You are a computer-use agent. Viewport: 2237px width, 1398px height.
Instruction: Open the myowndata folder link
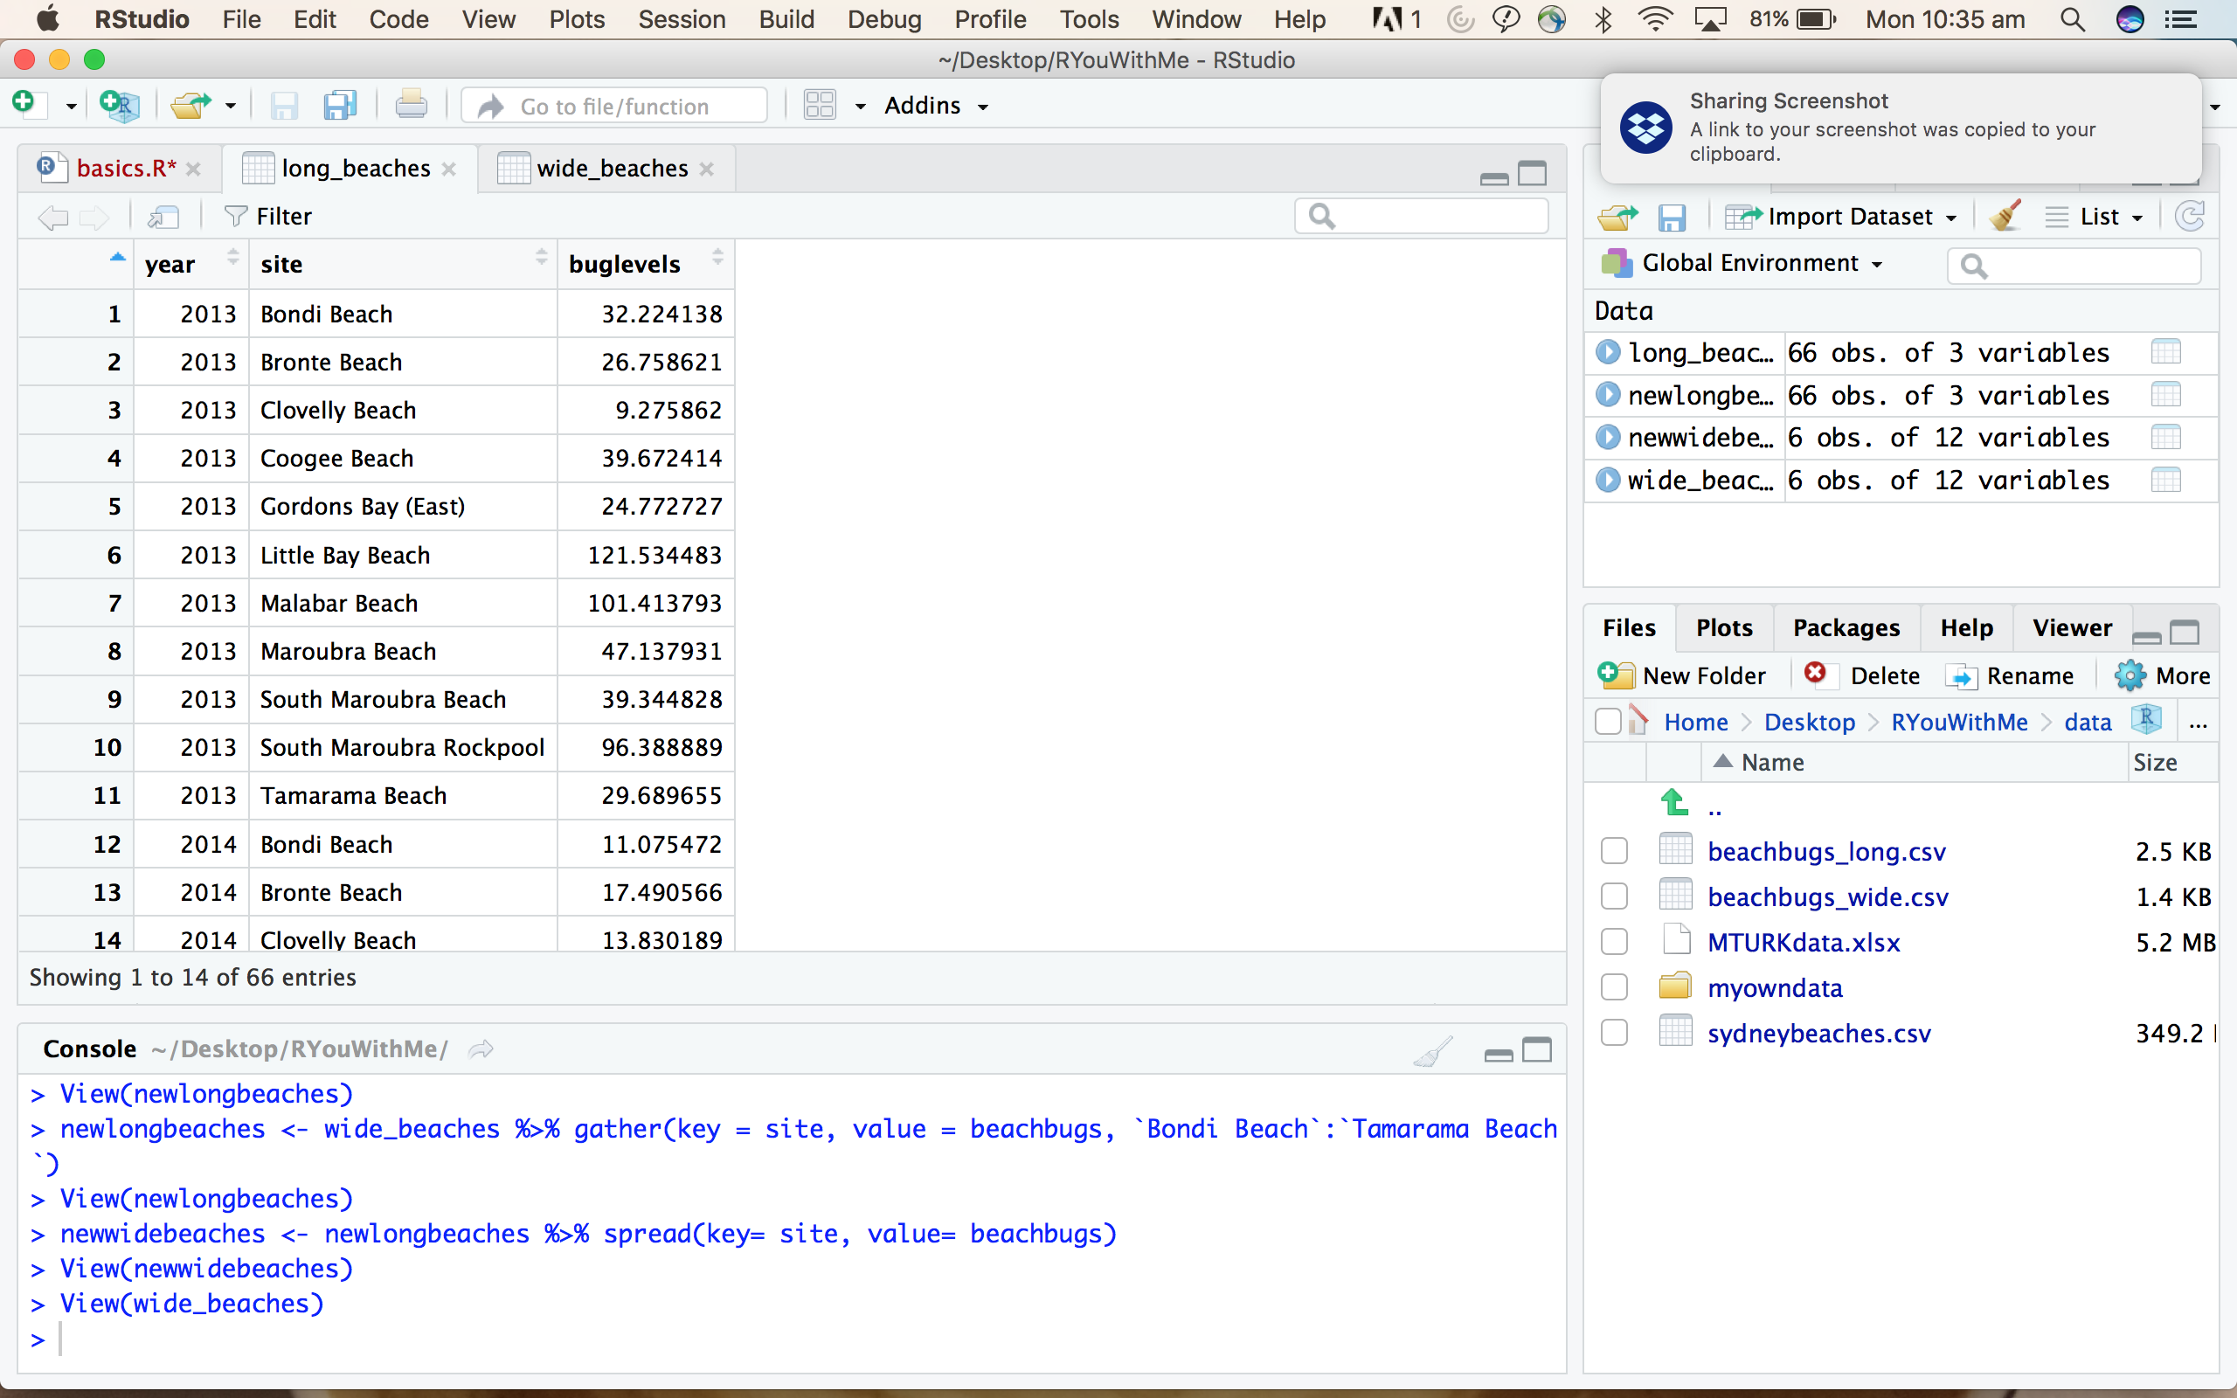[x=1774, y=987]
